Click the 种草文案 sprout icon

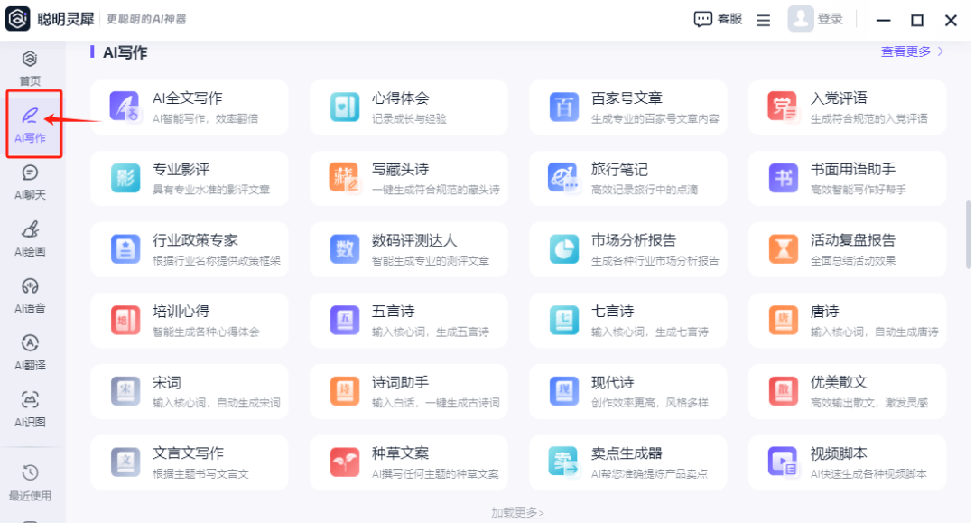pyautogui.click(x=344, y=462)
